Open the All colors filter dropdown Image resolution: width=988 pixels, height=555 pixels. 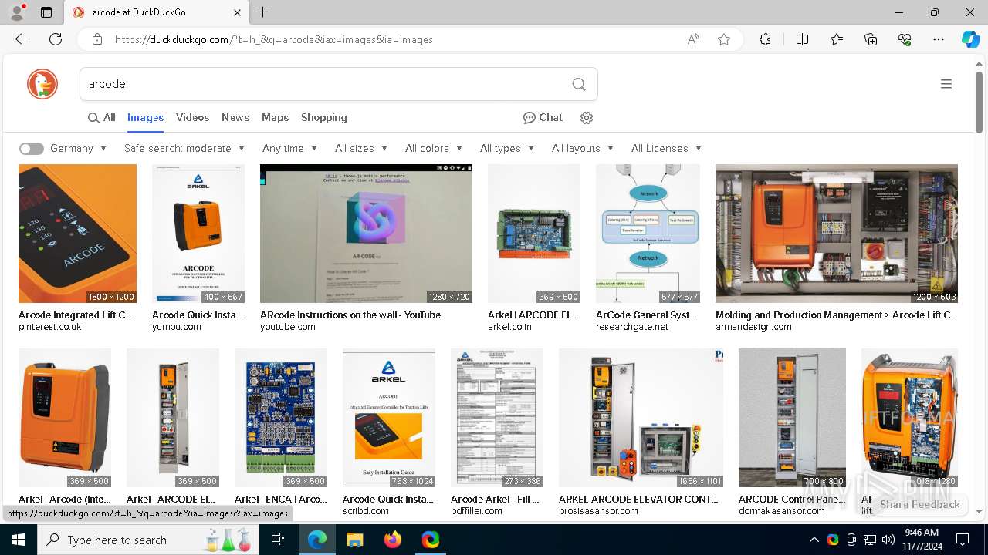coord(433,149)
